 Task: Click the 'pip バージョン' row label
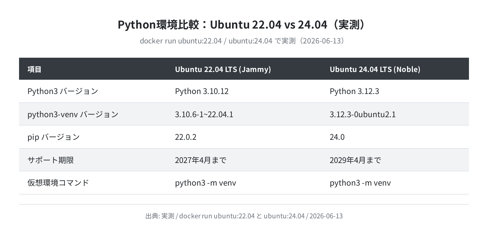54,137
